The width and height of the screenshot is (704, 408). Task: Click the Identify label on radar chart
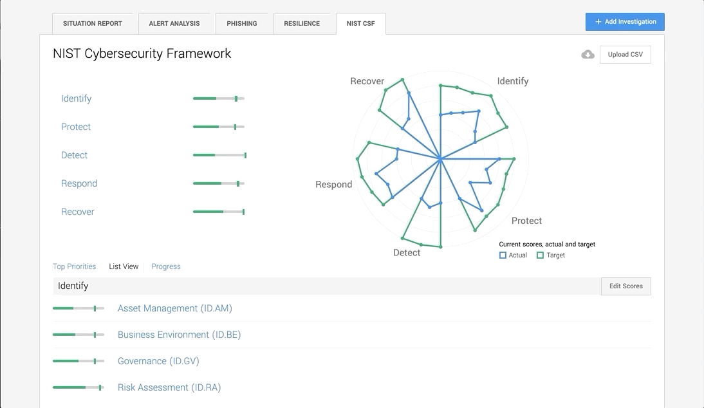point(513,81)
